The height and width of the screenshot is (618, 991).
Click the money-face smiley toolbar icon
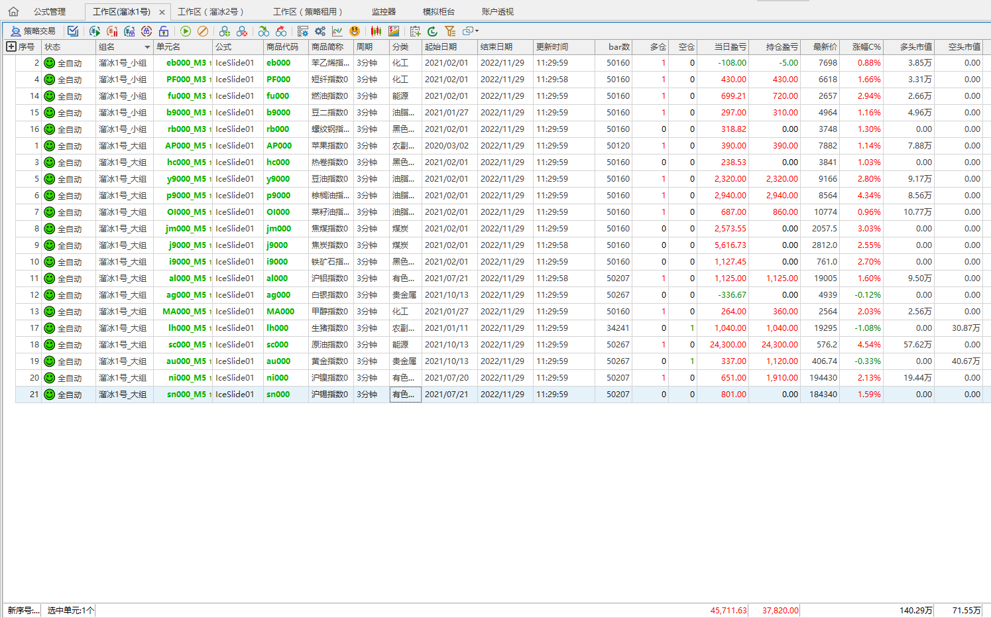point(355,31)
